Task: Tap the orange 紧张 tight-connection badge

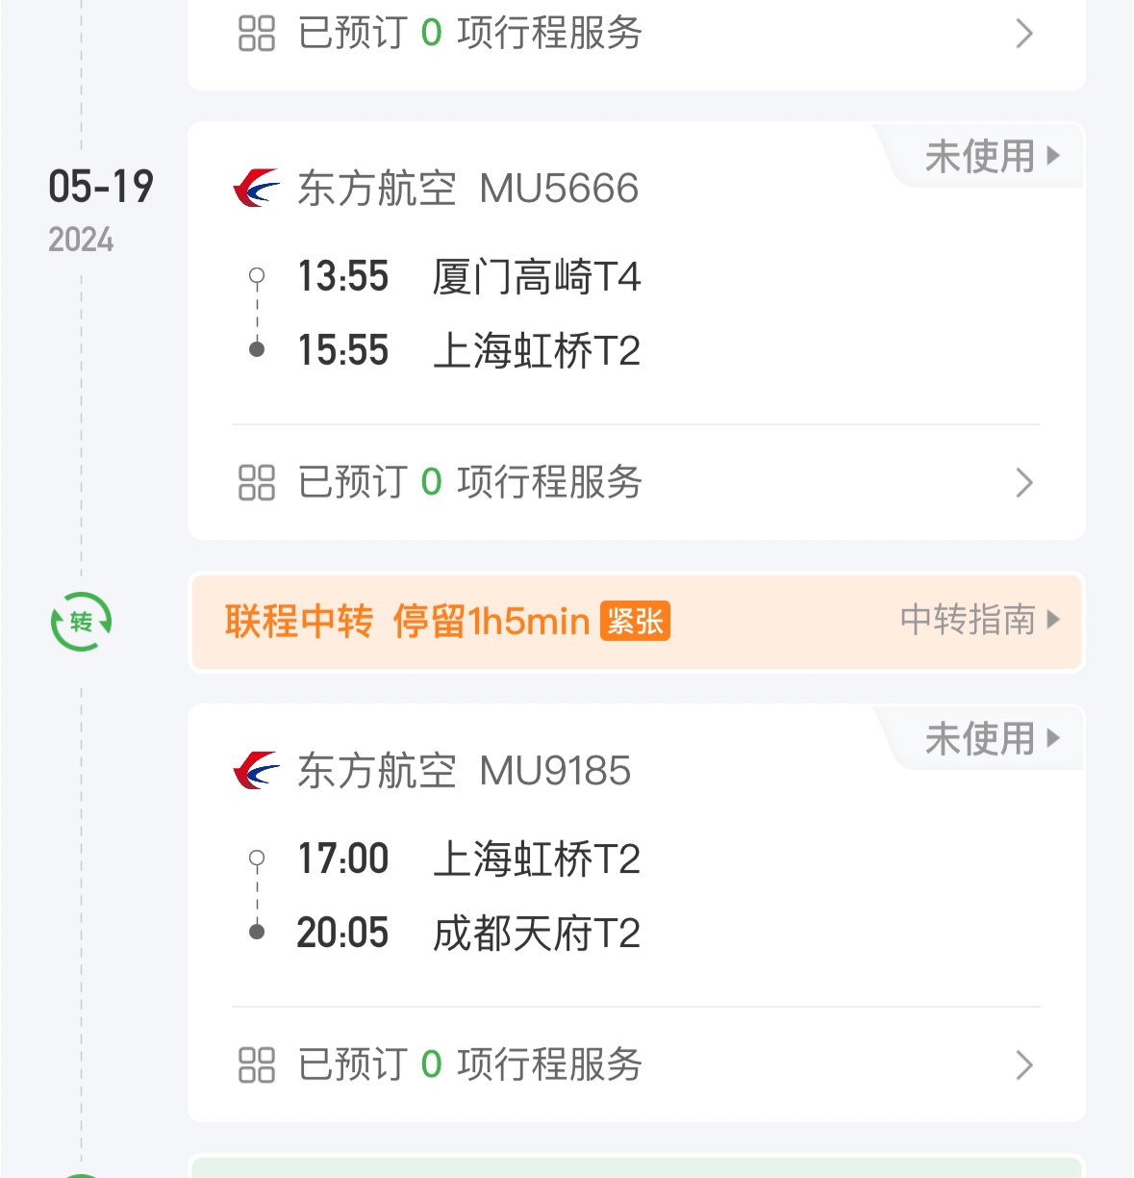Action: [x=635, y=621]
